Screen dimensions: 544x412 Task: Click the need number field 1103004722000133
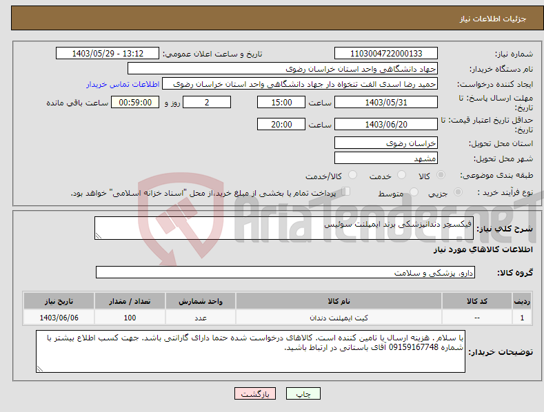point(386,54)
